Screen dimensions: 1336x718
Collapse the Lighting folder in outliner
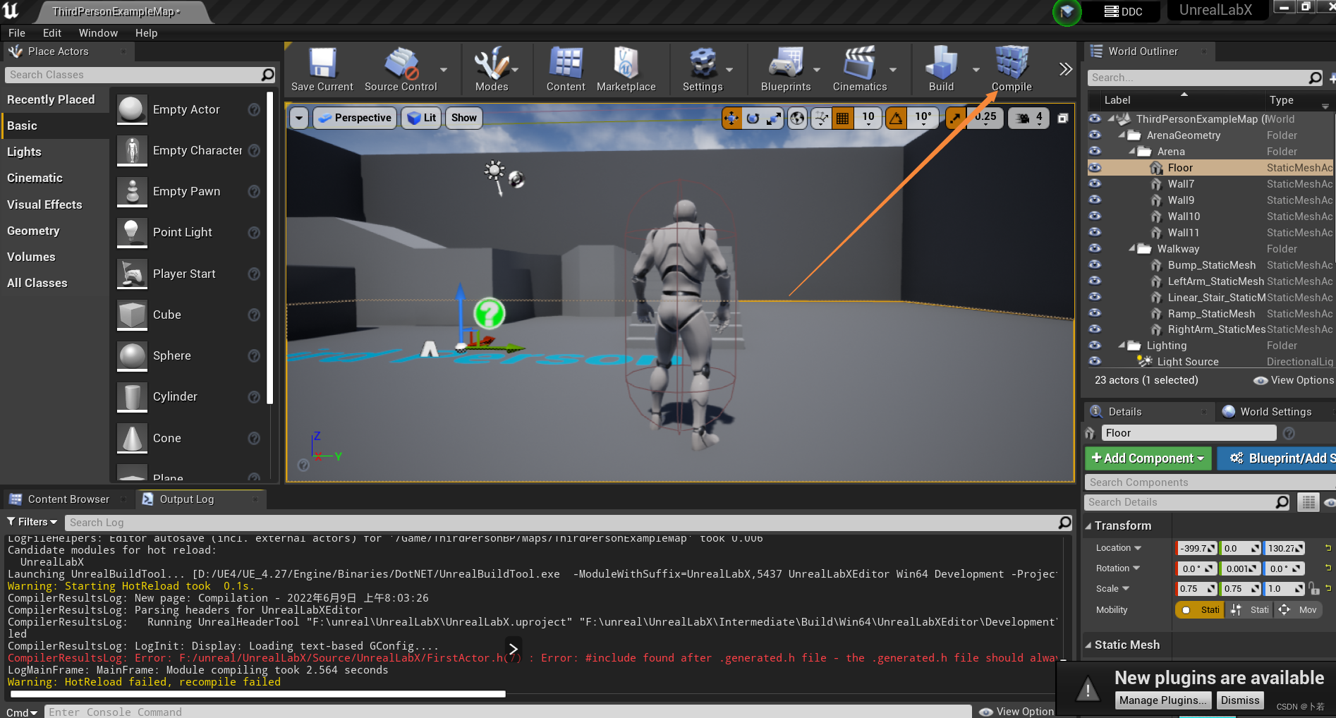pos(1122,345)
